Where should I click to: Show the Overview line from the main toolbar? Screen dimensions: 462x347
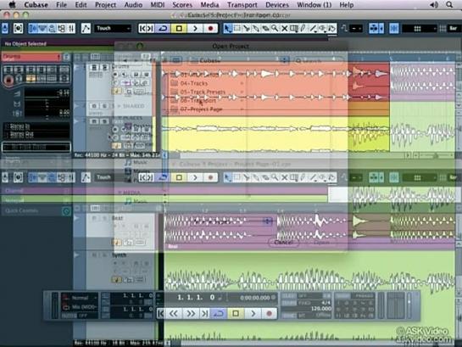53,28
